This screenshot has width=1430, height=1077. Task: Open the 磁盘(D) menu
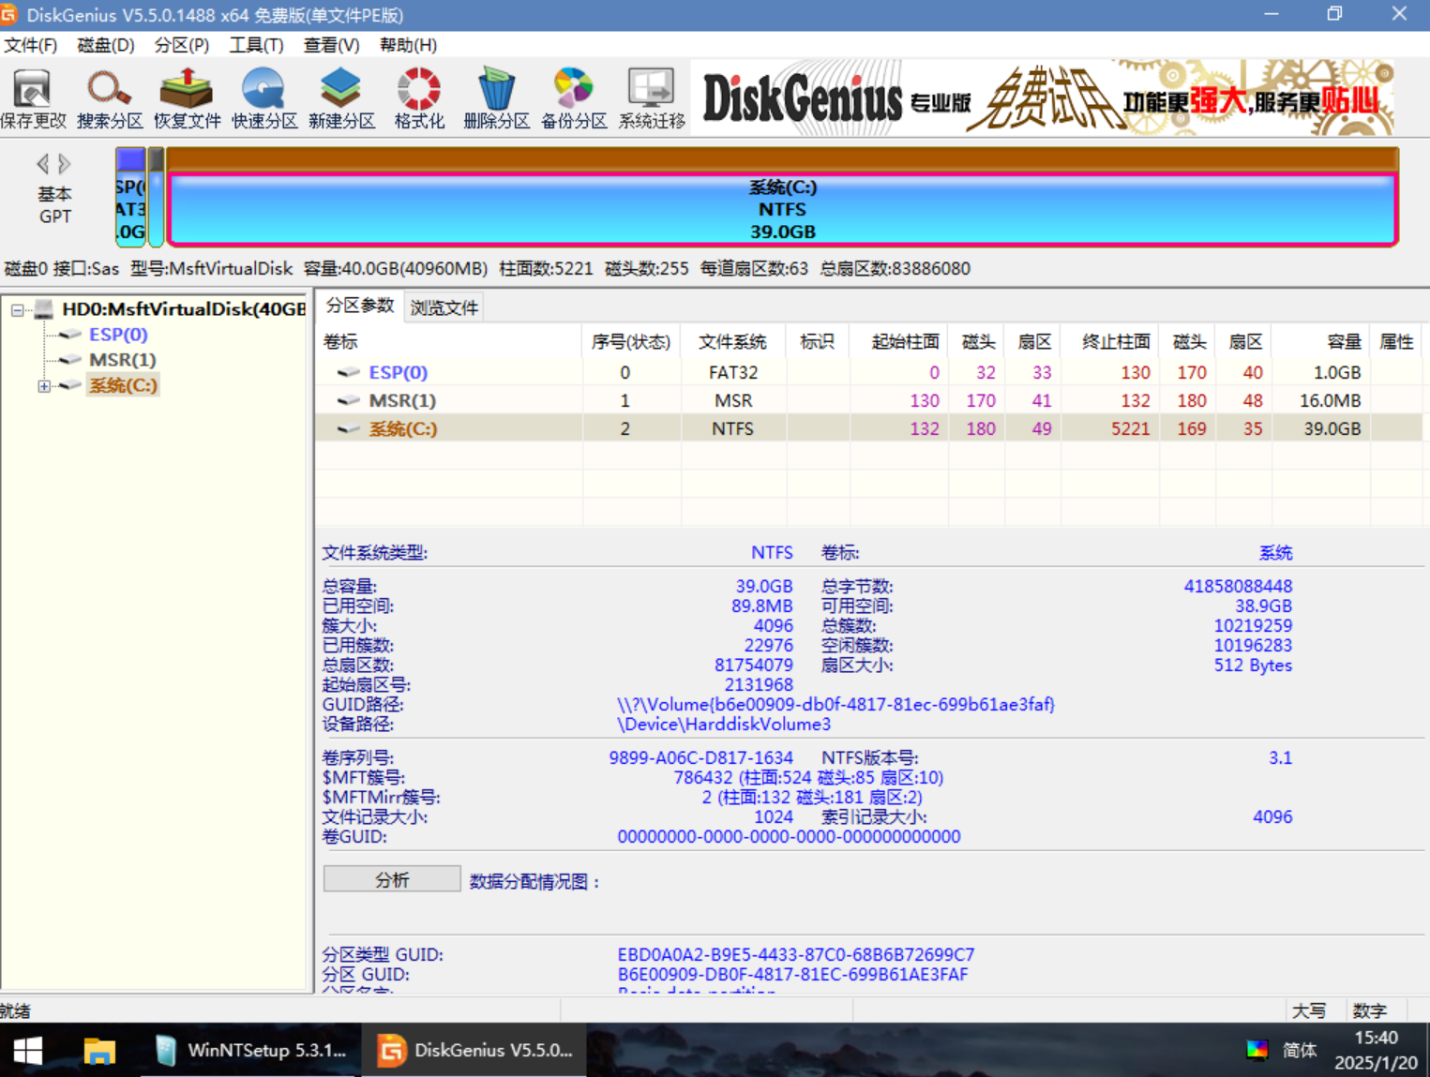click(106, 45)
